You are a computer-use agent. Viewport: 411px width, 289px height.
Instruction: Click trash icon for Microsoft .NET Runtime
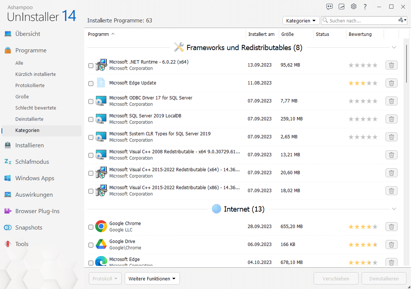click(392, 65)
